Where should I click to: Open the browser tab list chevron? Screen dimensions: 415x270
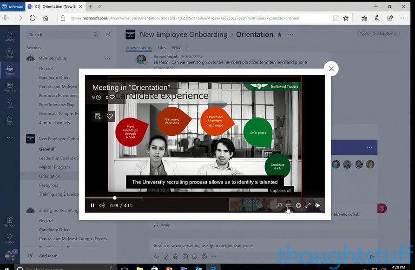100,7
